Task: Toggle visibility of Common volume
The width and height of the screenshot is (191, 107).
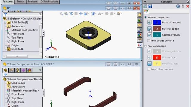Action: [150, 35]
